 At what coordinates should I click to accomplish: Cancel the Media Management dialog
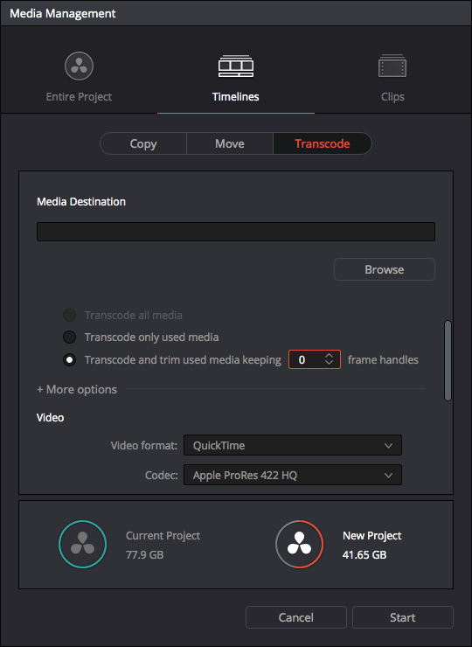point(296,617)
